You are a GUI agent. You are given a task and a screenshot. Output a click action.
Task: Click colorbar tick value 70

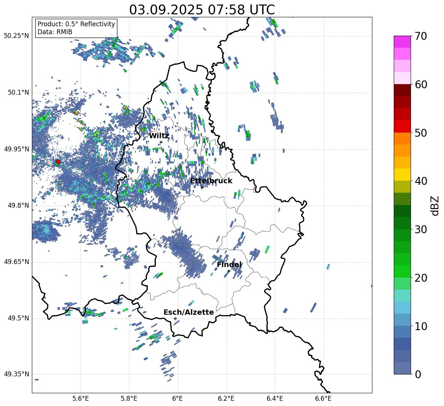click(x=421, y=36)
